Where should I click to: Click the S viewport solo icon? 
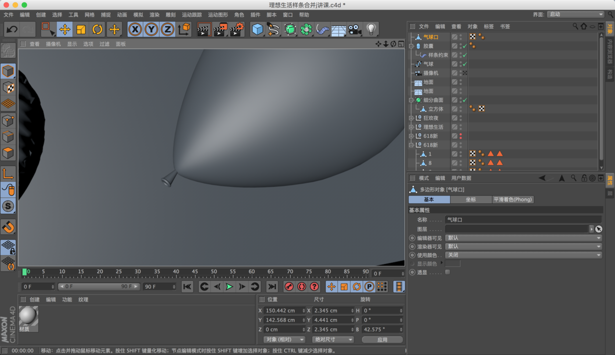click(8, 206)
